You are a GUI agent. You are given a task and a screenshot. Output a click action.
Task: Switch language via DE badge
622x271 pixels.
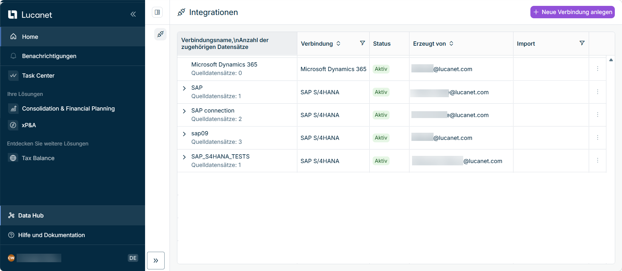click(x=133, y=258)
